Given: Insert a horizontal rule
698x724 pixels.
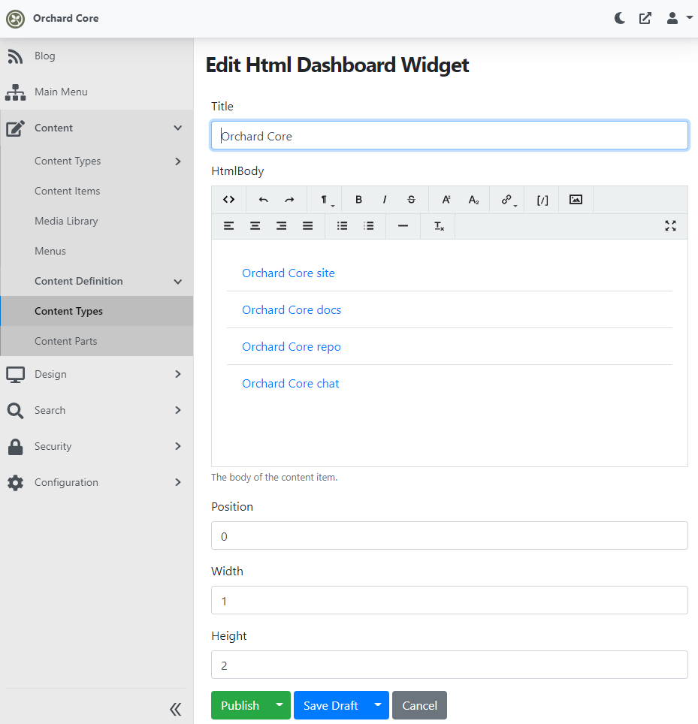Looking at the screenshot, I should click(x=403, y=226).
